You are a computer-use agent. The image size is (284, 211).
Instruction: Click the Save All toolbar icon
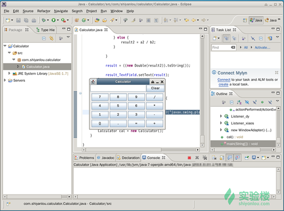point(26,20)
